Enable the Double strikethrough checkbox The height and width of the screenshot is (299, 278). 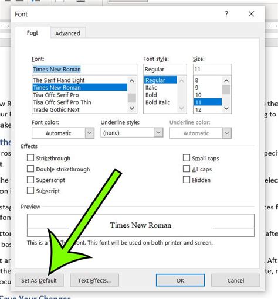tap(30, 169)
